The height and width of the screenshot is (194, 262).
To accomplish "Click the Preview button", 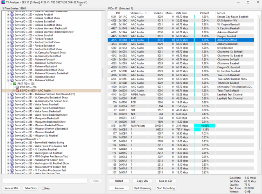I will pos(119,188).
